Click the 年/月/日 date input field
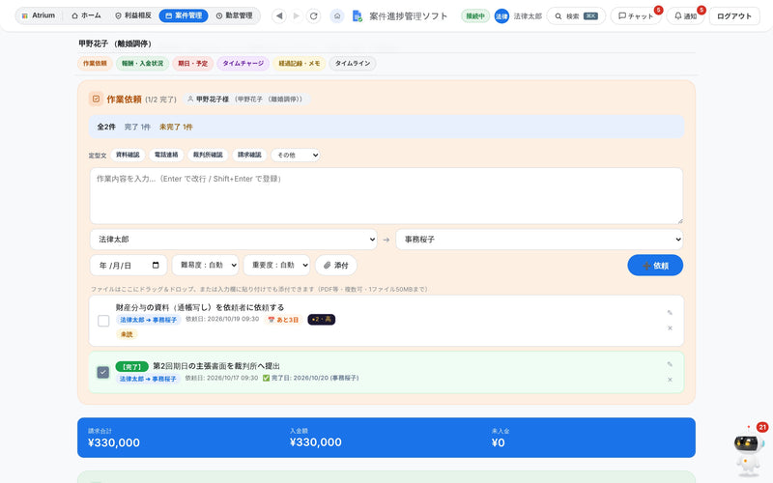 coord(129,265)
